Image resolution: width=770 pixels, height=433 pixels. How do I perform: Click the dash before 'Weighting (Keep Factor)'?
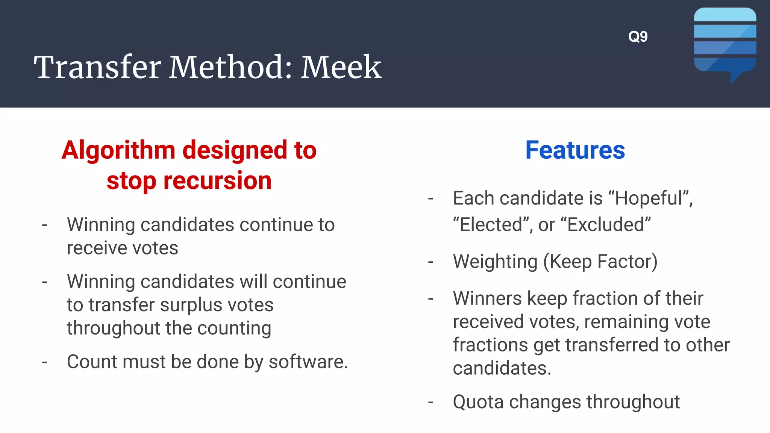(x=431, y=262)
